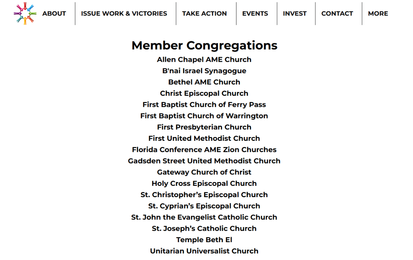Choose Christ Episcopal Church

204,93
